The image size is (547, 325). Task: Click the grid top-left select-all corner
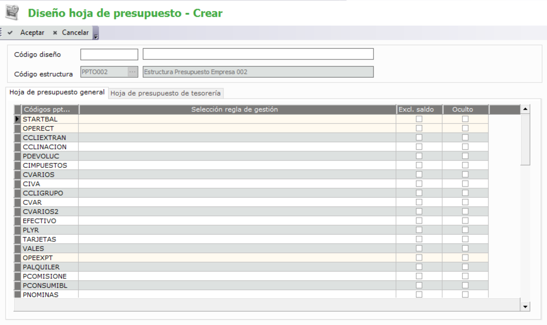(17, 110)
